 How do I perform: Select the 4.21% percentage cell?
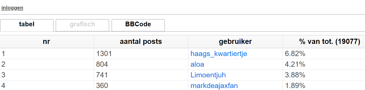324,64
